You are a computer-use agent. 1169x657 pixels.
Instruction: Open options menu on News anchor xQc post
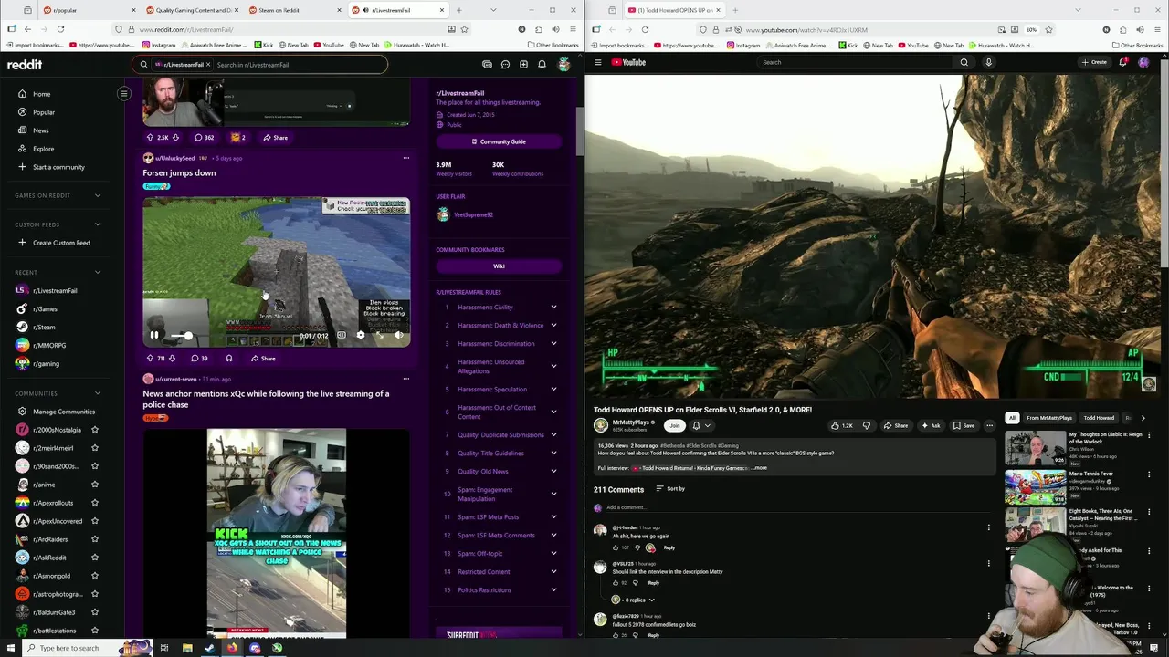(406, 379)
